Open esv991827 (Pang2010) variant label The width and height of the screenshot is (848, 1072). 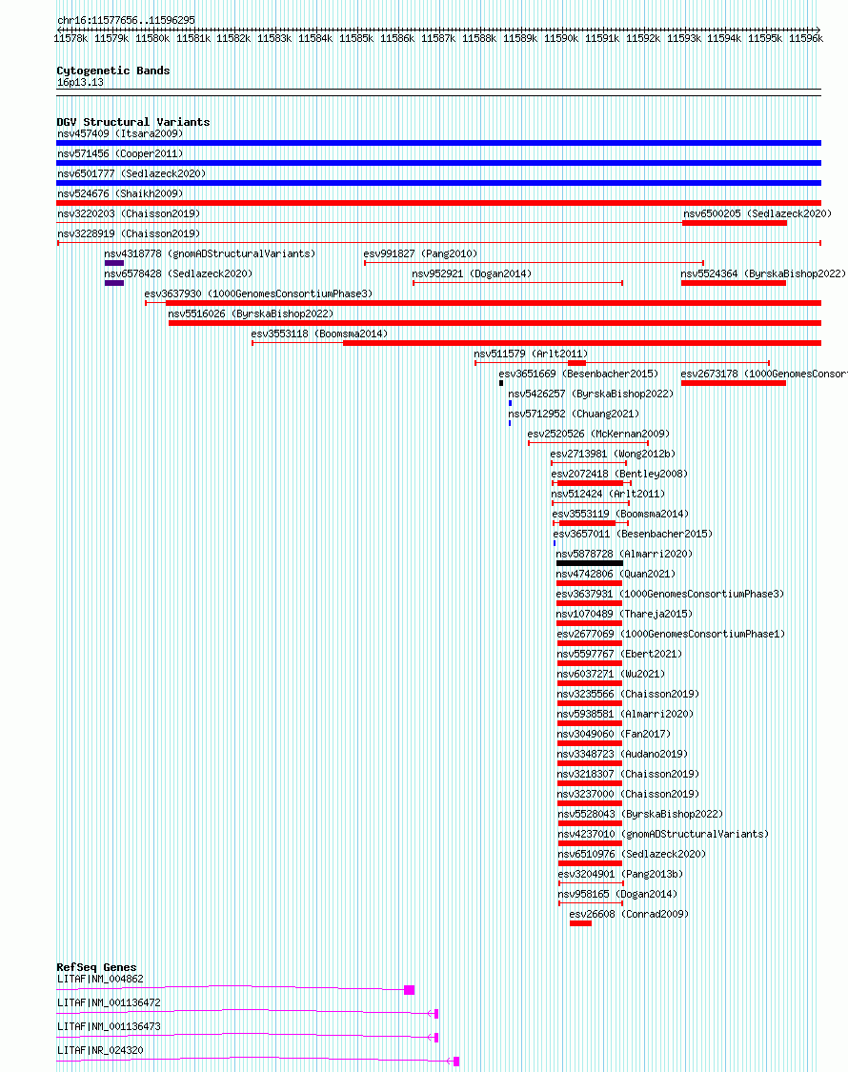tap(420, 253)
